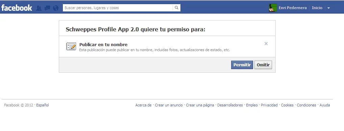The height and width of the screenshot is (131, 344).
Task: Remove the 'Publicar en tu nombre' permission
Action: coord(266,44)
